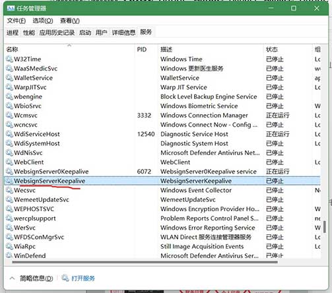
Task: Open the 文件(F) menu
Action: [x=17, y=20]
